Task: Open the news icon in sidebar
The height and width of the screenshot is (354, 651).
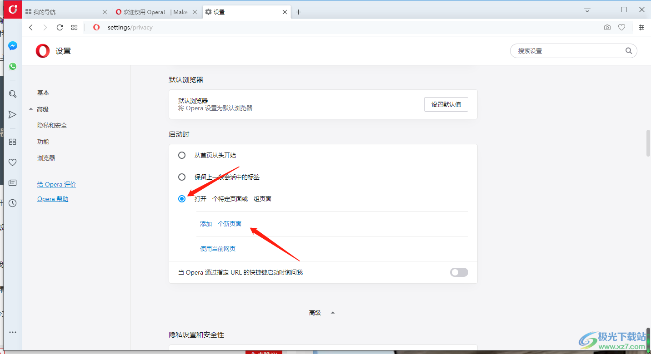Action: [x=13, y=182]
